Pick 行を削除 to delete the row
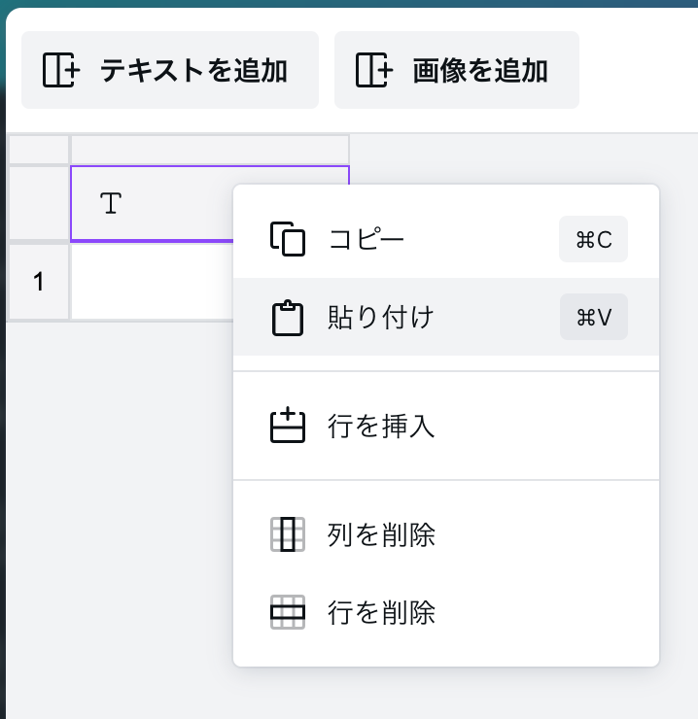This screenshot has height=719, width=698. click(381, 612)
